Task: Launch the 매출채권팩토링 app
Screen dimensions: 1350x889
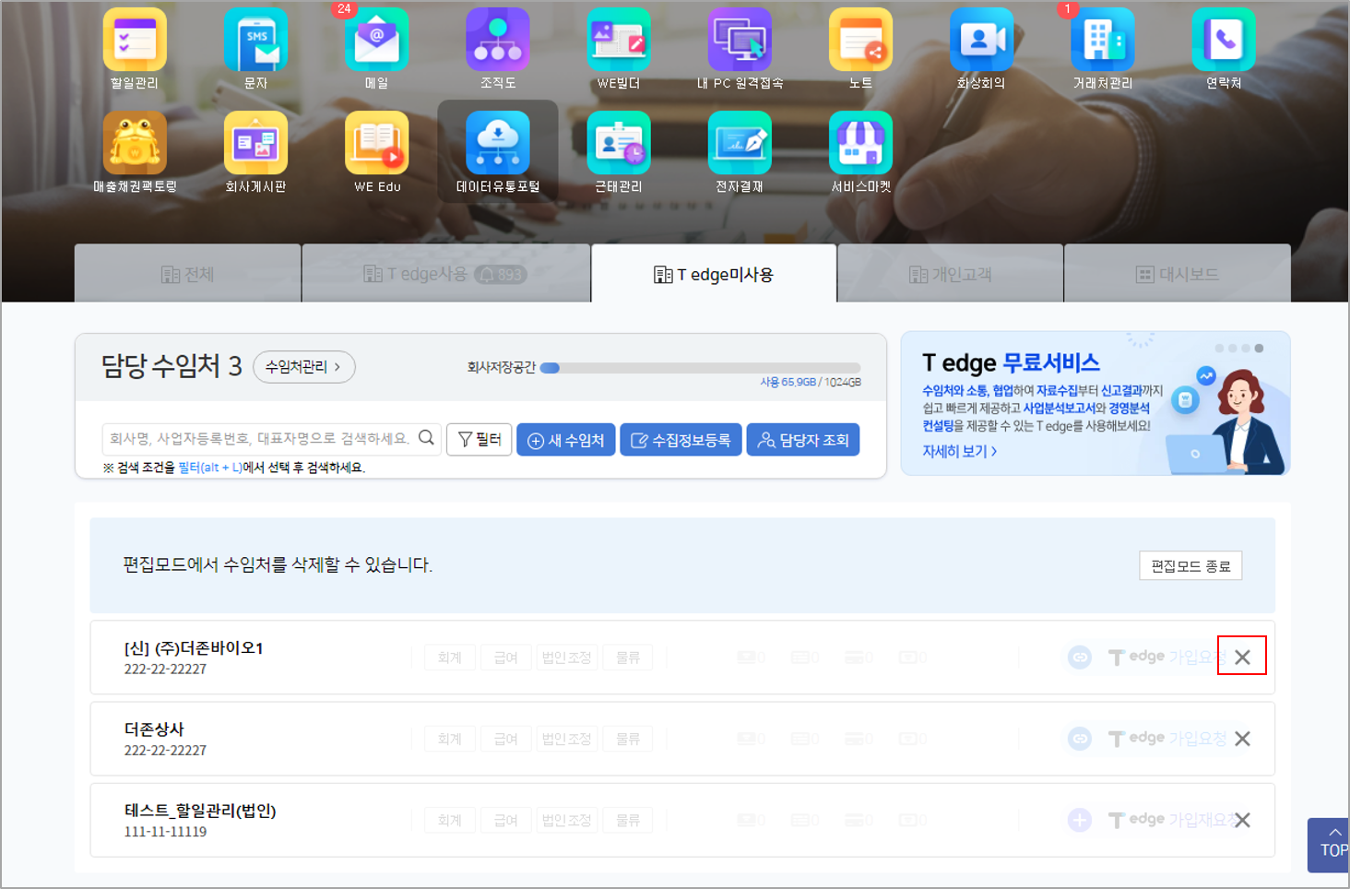Action: click(x=135, y=144)
